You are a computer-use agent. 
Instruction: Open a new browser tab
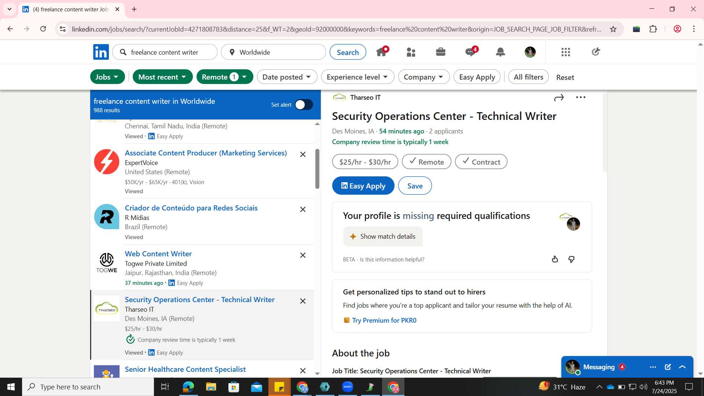(x=134, y=9)
